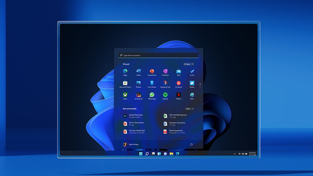The image size is (313, 176).
Task: Open Edge from the taskbar
Action: tap(177, 154)
